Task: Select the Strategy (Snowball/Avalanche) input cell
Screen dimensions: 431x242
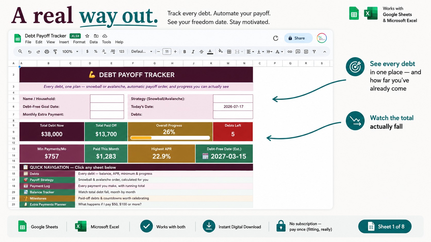Action: (233, 98)
